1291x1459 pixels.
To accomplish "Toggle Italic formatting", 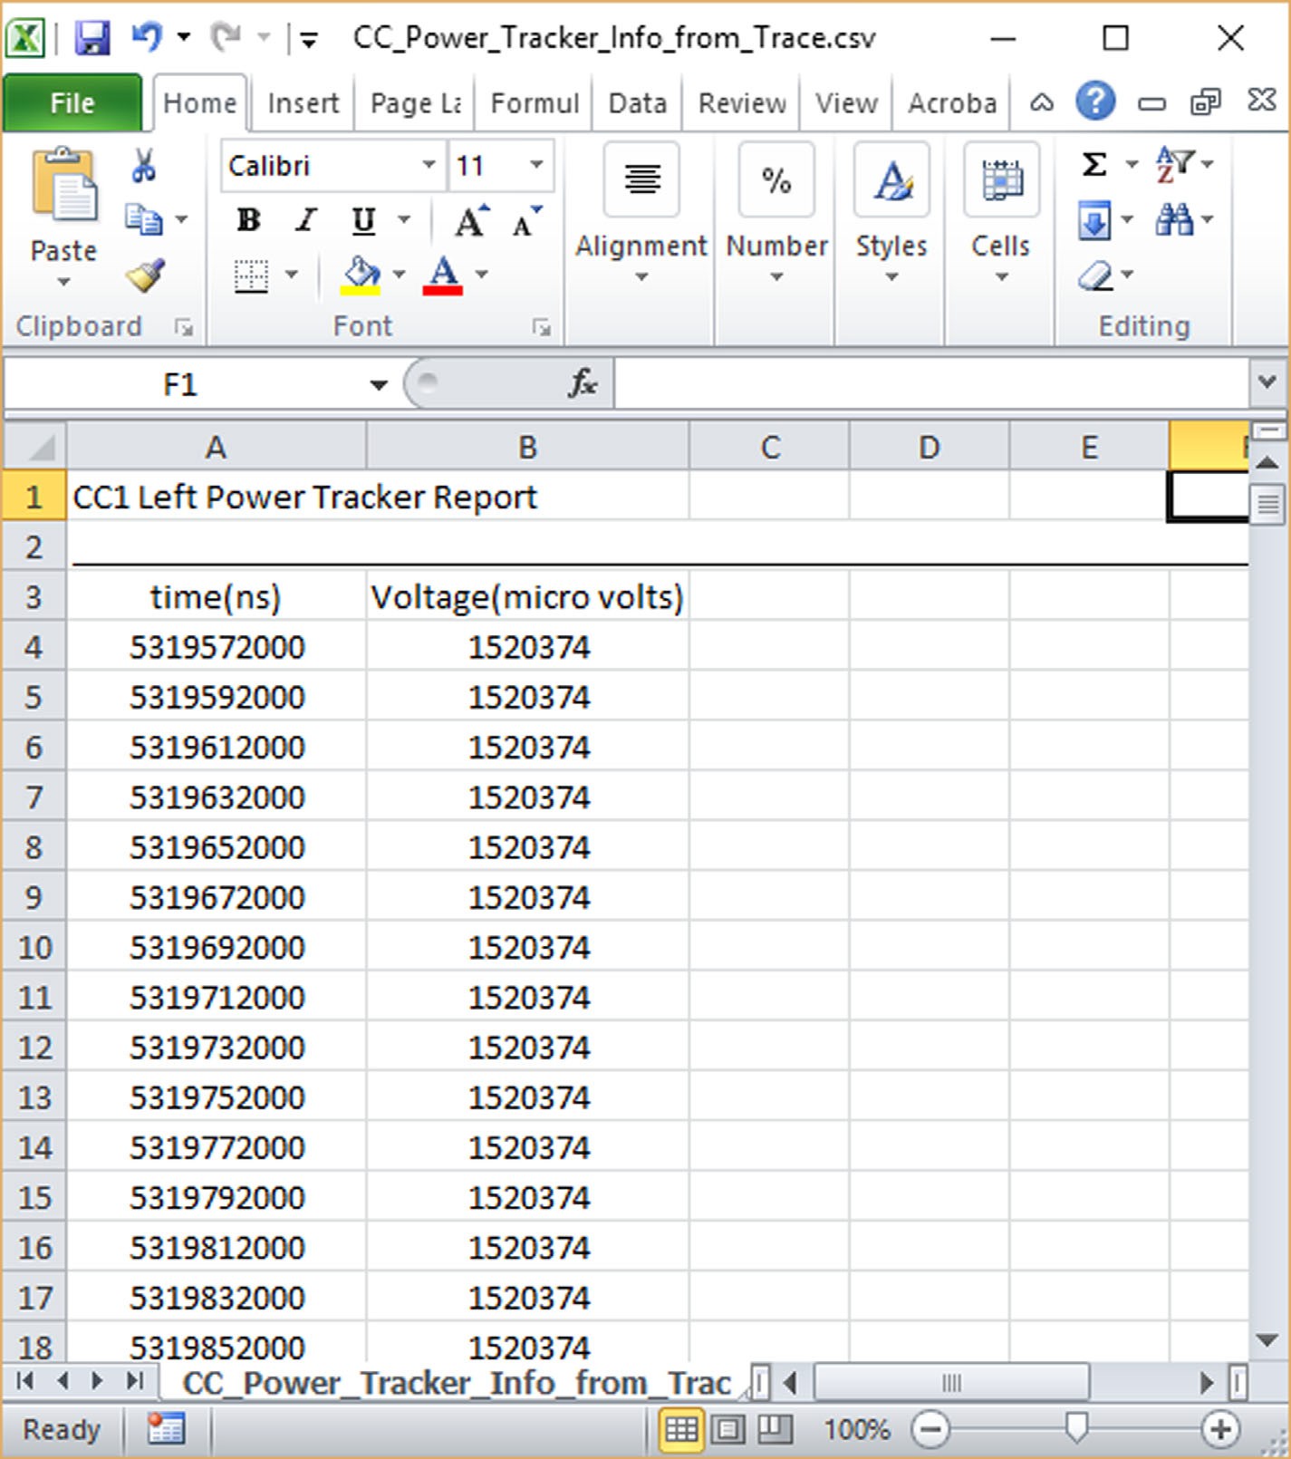I will (306, 220).
